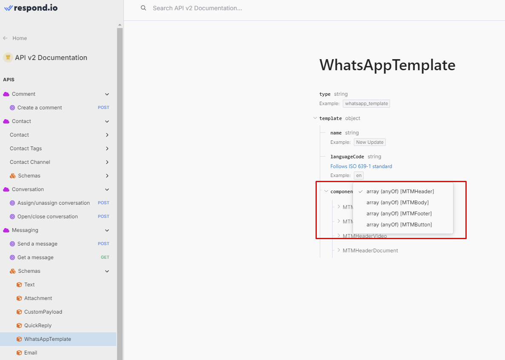Click the API v2 Documentation badge icon
This screenshot has height=360, width=505.
8,57
